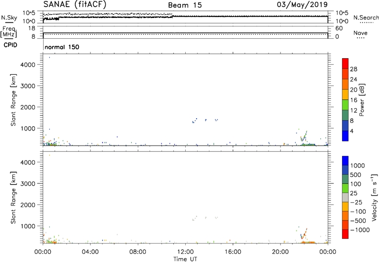Click the Slant Range label of power panel
379x262 pixels.
[13, 100]
